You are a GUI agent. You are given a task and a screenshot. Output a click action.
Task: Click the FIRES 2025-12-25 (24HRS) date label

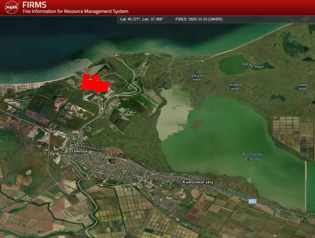tap(199, 19)
